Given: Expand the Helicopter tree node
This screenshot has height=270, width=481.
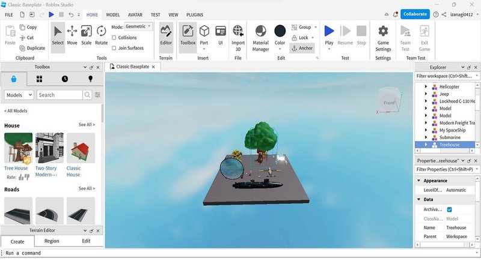Looking at the screenshot, I should 426,86.
